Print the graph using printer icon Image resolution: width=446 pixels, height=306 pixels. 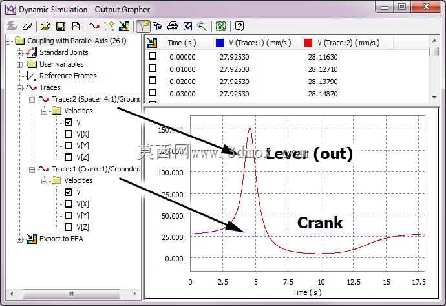(173, 27)
